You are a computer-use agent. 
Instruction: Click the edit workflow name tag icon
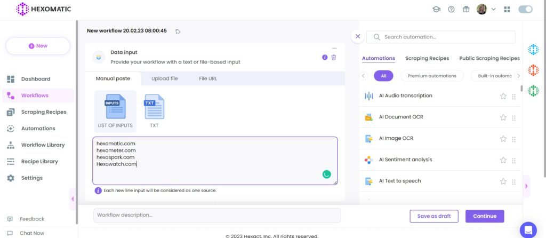[178, 31]
